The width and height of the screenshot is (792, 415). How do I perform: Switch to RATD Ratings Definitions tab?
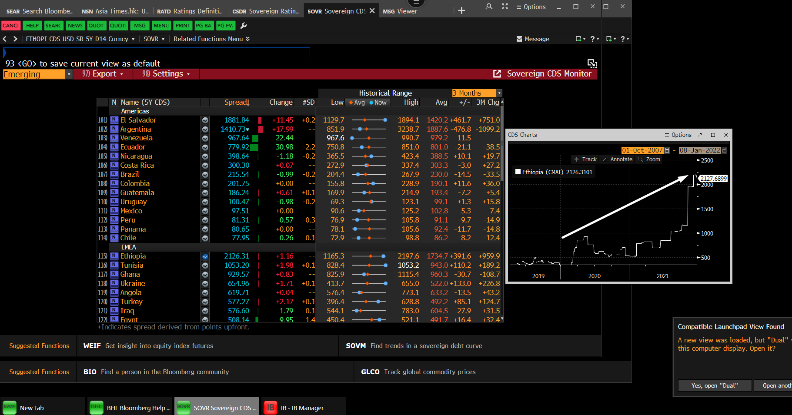click(x=190, y=11)
